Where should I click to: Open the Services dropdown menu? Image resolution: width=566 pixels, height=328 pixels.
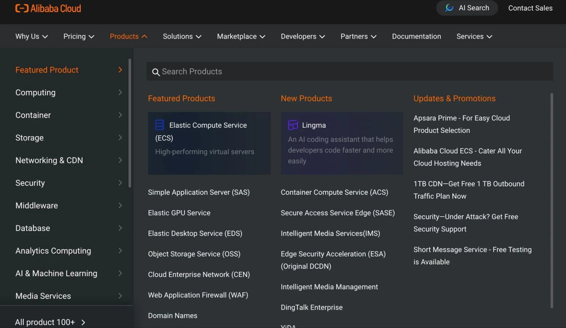(x=474, y=36)
